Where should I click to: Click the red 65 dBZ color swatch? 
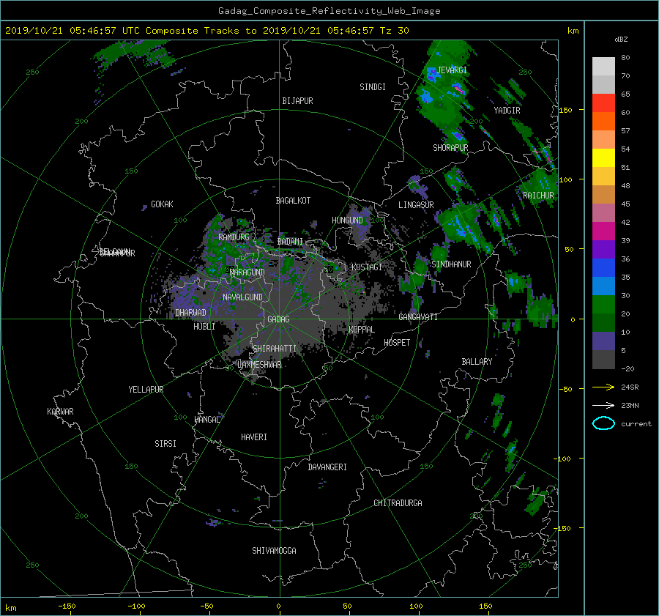[603, 103]
